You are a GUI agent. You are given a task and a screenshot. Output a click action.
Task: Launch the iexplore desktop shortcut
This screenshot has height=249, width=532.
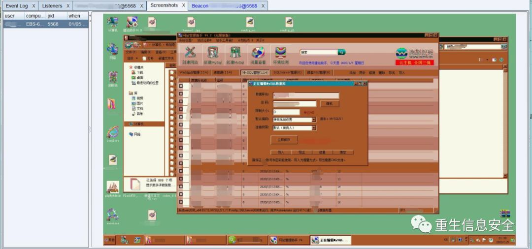[x=113, y=134]
